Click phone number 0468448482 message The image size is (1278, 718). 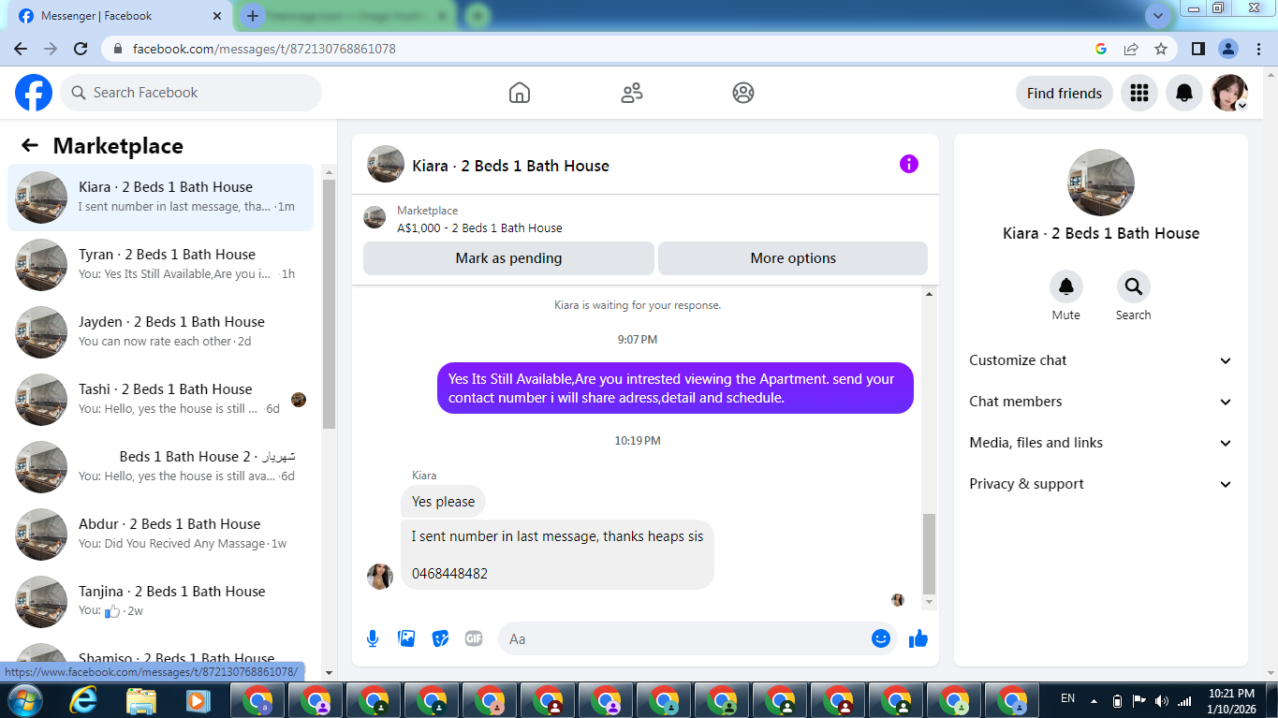[449, 573]
